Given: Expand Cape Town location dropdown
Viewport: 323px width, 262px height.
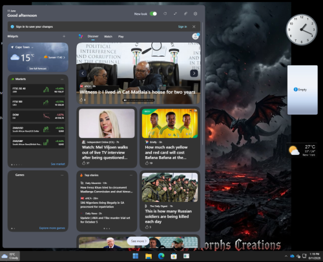Looking at the screenshot, I should point(32,47).
